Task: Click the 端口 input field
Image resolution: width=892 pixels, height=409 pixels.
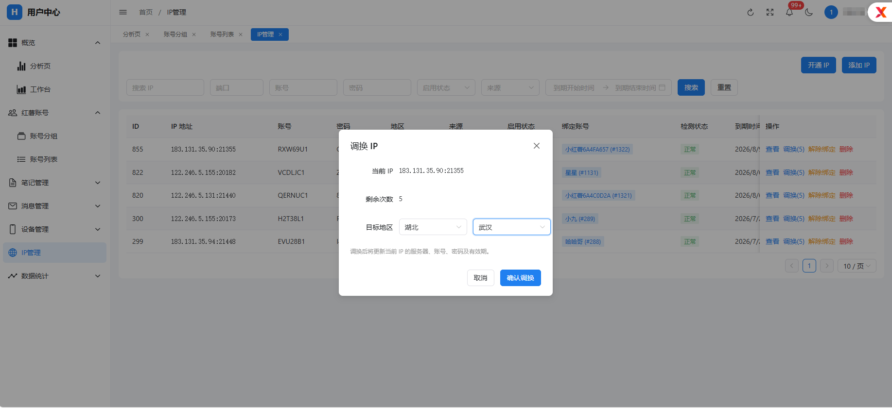Action: click(237, 87)
